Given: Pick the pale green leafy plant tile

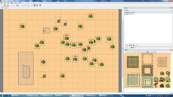Looking at the screenshot, I should pos(156,79).
